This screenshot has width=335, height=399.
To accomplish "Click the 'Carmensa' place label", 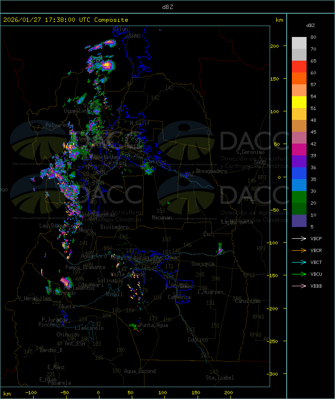I will coord(179,297).
